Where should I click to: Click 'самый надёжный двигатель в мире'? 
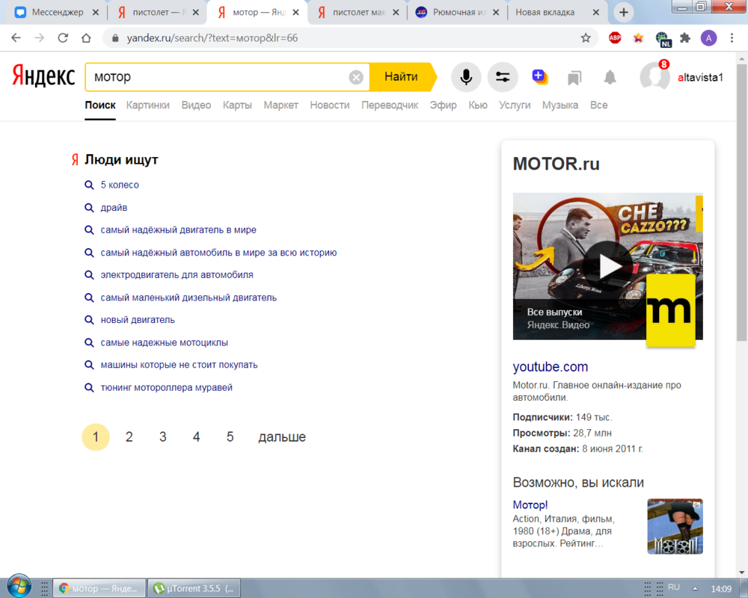(x=179, y=229)
